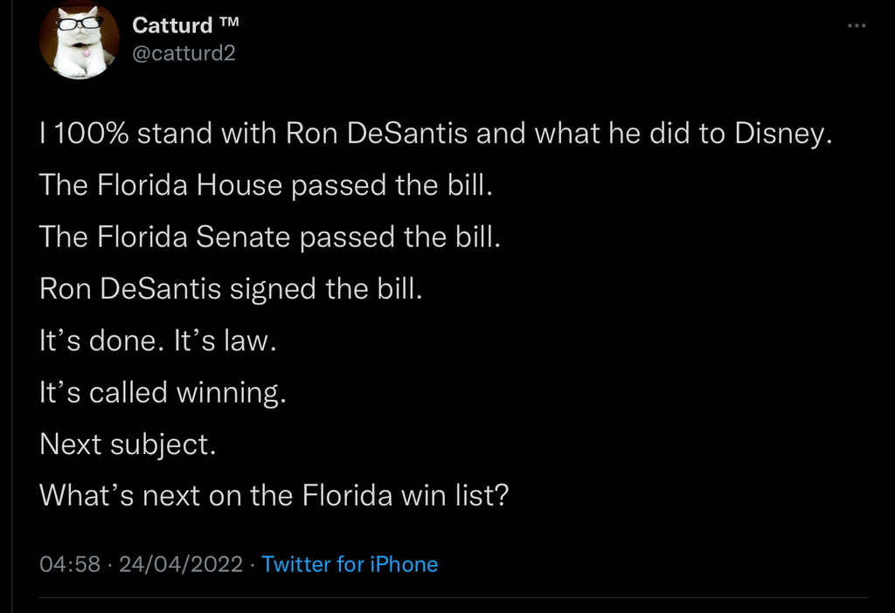The height and width of the screenshot is (613, 895).
Task: Click the 04:58 tweet timestamp
Action: click(70, 564)
